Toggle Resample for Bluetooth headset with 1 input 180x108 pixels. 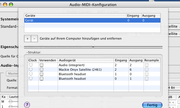pyautogui.click(x=147, y=74)
